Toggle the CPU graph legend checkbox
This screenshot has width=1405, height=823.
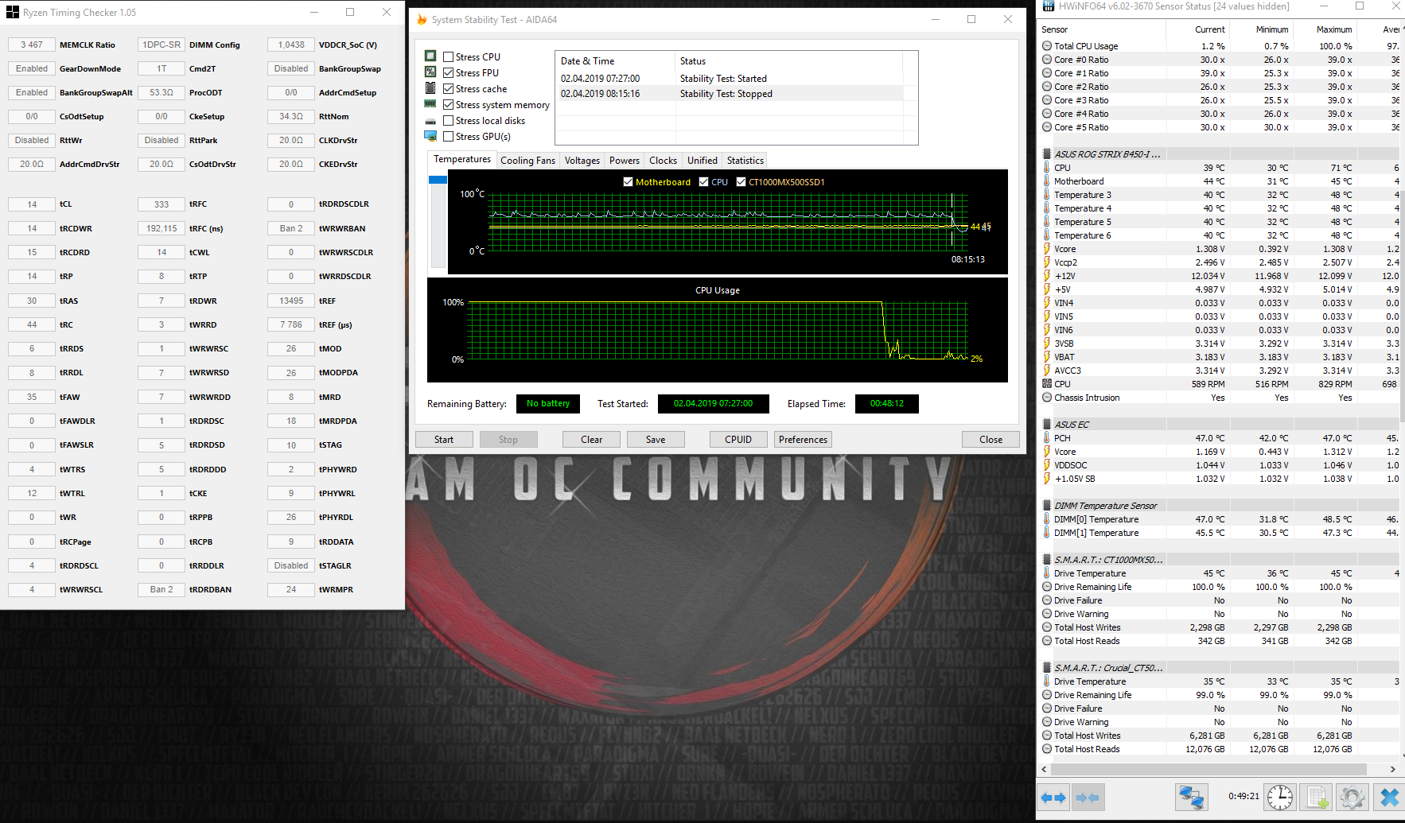coord(703,182)
